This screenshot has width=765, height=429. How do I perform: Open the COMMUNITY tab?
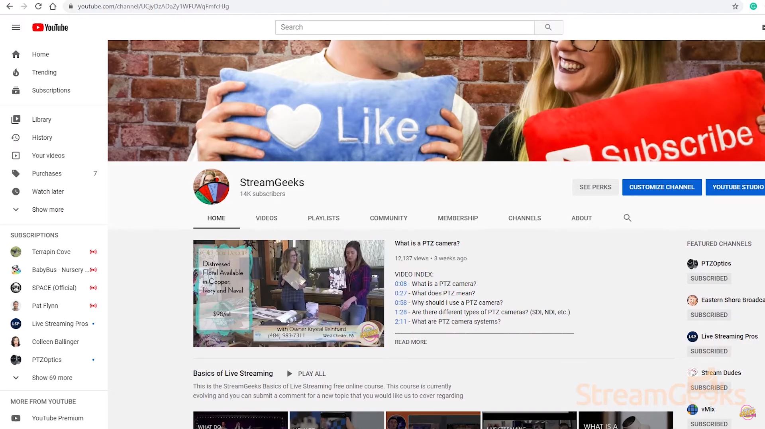[388, 218]
